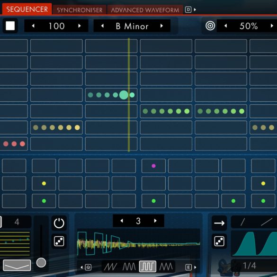Select the triangle waveform icon on the right
Image resolution: width=277 pixels, height=277 pixels.
point(166,267)
